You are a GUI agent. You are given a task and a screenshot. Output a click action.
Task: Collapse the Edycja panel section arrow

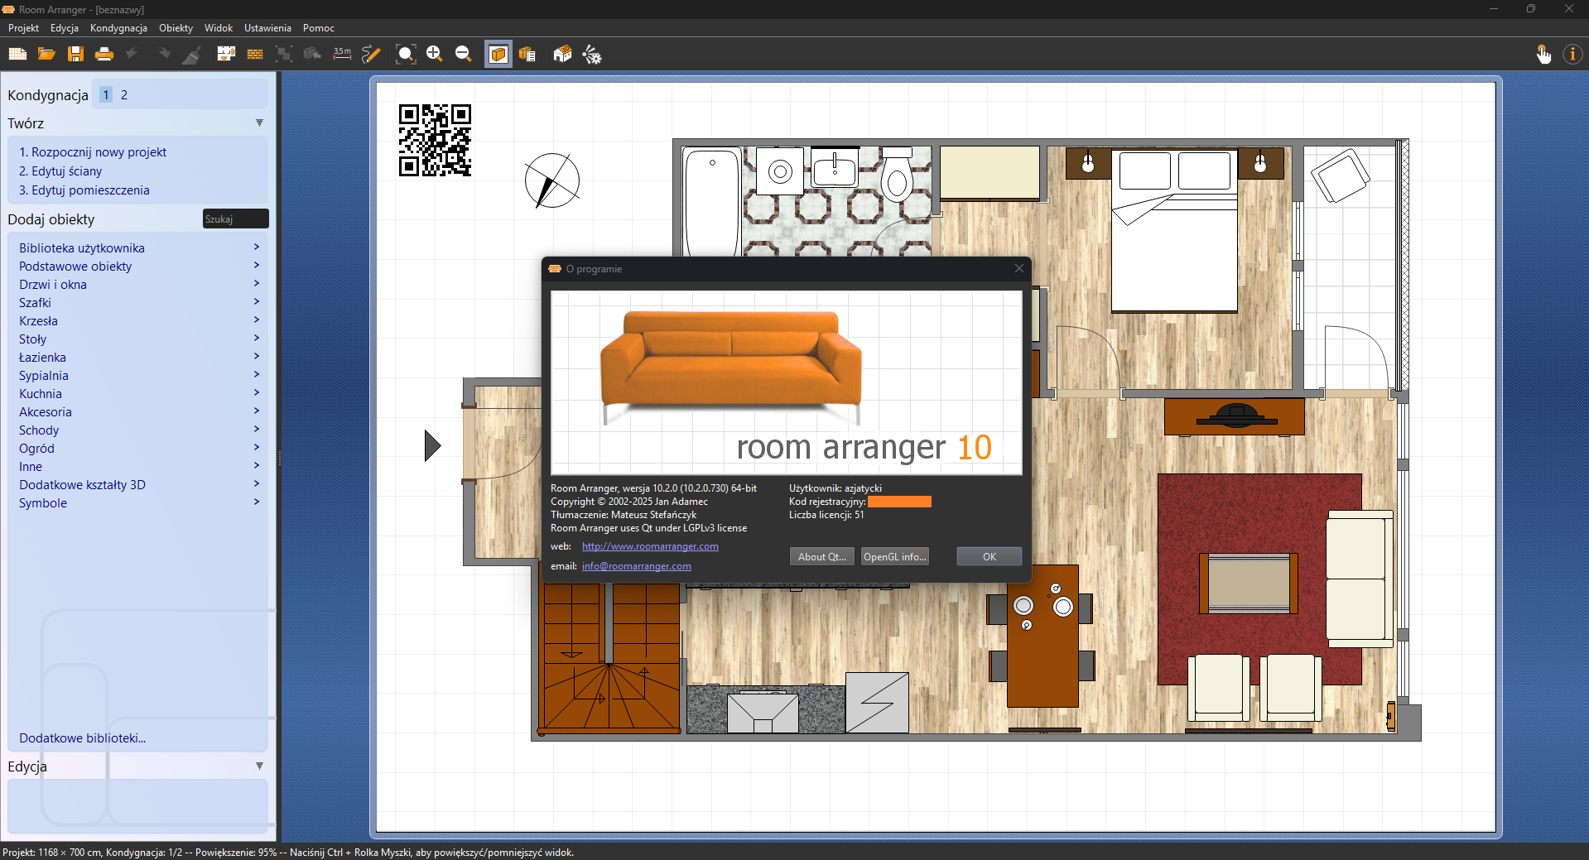(x=259, y=766)
